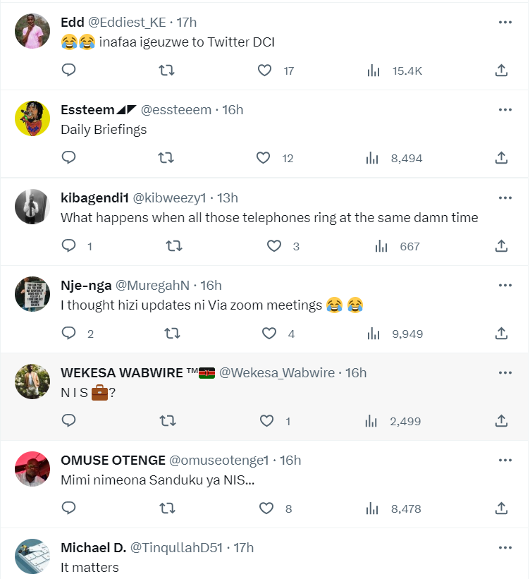Open more menu on Michael D.'s tweet

(x=505, y=548)
